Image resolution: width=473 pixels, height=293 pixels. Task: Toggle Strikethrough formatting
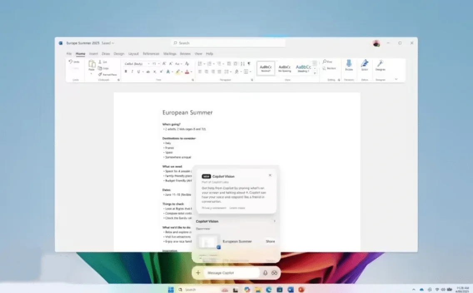148,71
